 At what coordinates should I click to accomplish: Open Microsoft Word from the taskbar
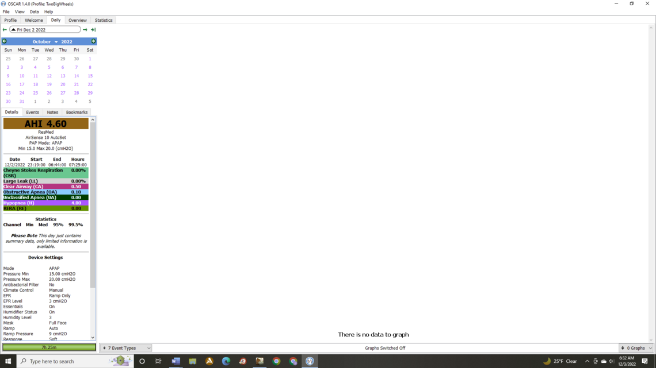coord(176,361)
